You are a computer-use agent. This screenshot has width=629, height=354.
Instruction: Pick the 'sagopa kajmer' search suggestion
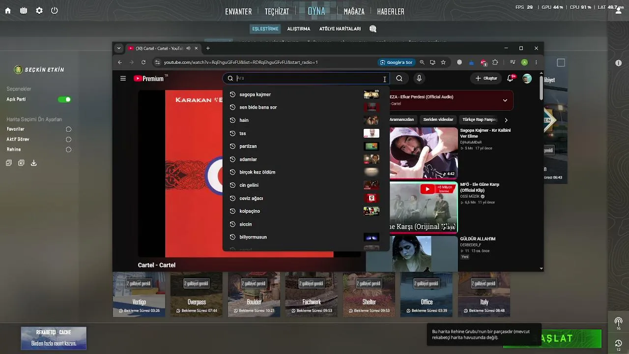(x=306, y=94)
